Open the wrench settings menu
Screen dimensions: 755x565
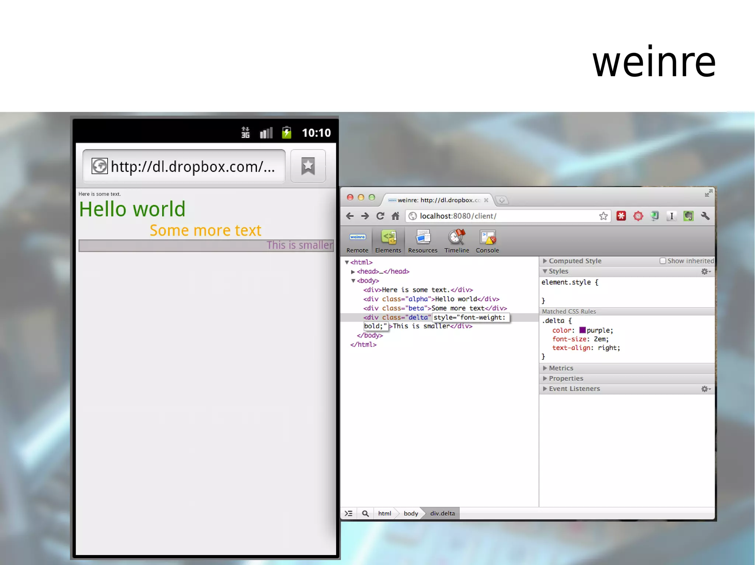705,216
